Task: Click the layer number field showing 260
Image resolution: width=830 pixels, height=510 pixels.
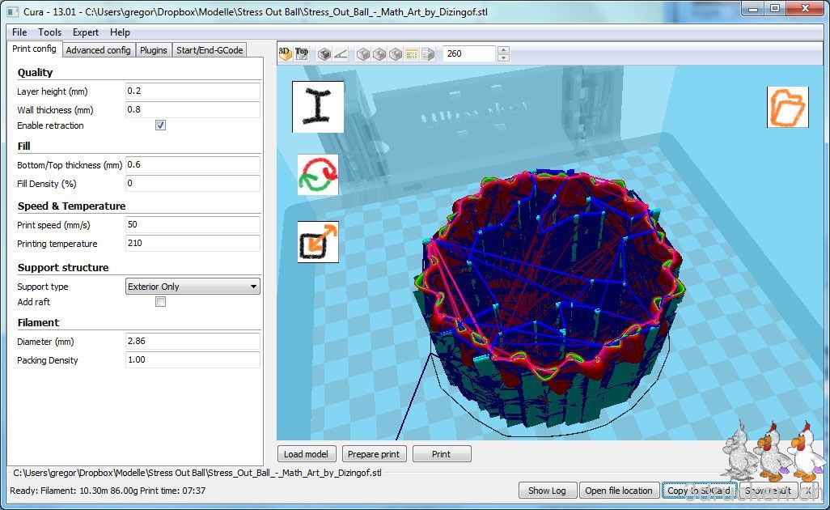Action: [469, 53]
